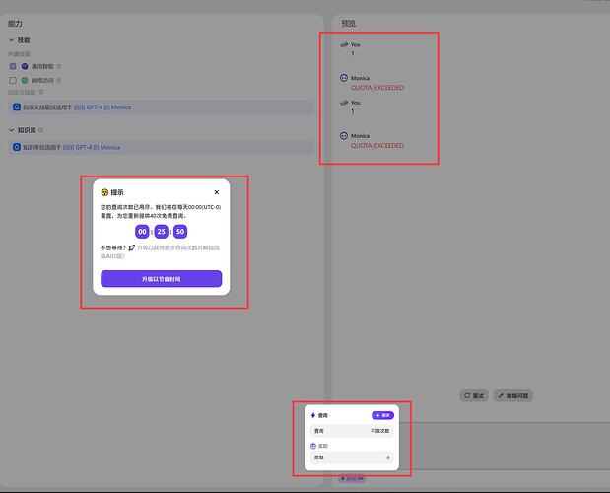Image resolution: width=610 pixels, height=493 pixels.
Task: Close the 提示 quota dialog
Action: coord(217,192)
